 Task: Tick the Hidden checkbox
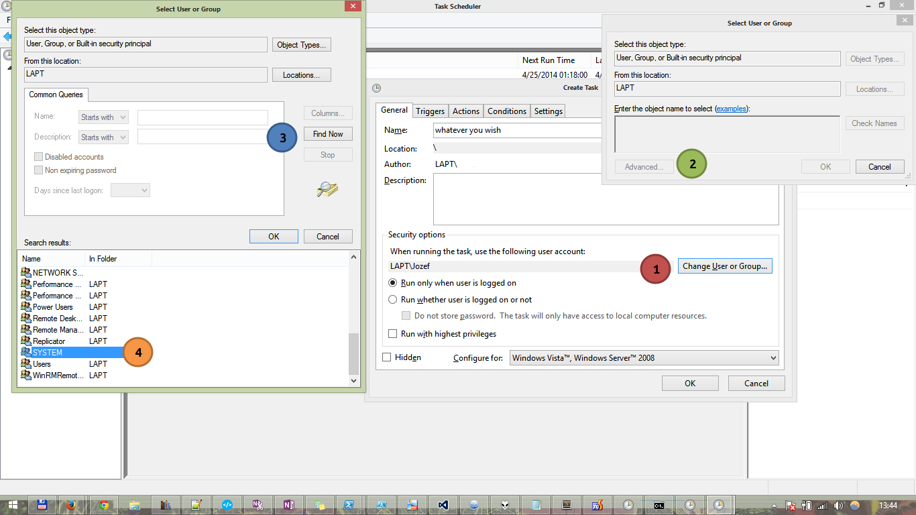tap(386, 357)
